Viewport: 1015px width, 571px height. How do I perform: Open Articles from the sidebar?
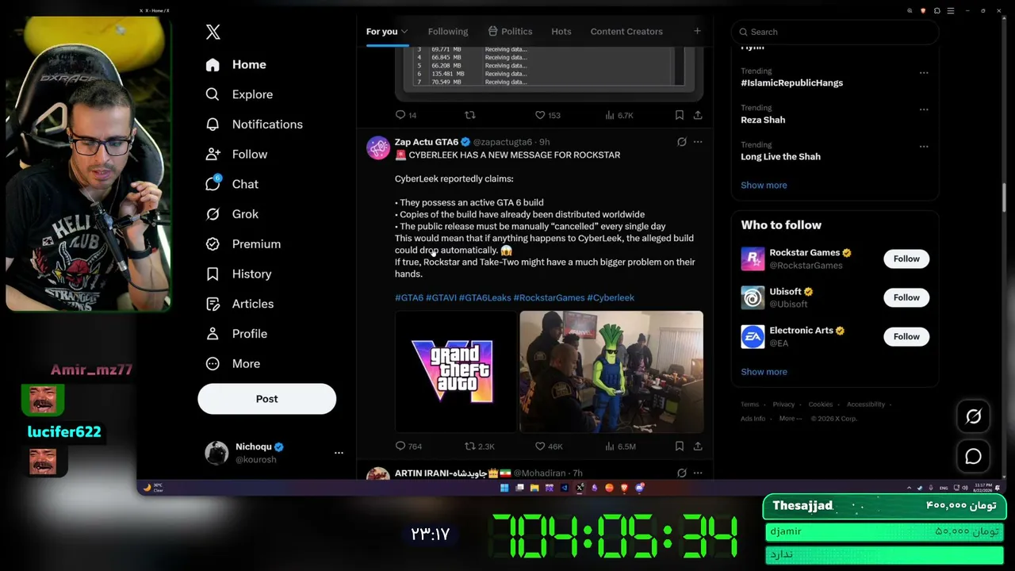[239, 304]
